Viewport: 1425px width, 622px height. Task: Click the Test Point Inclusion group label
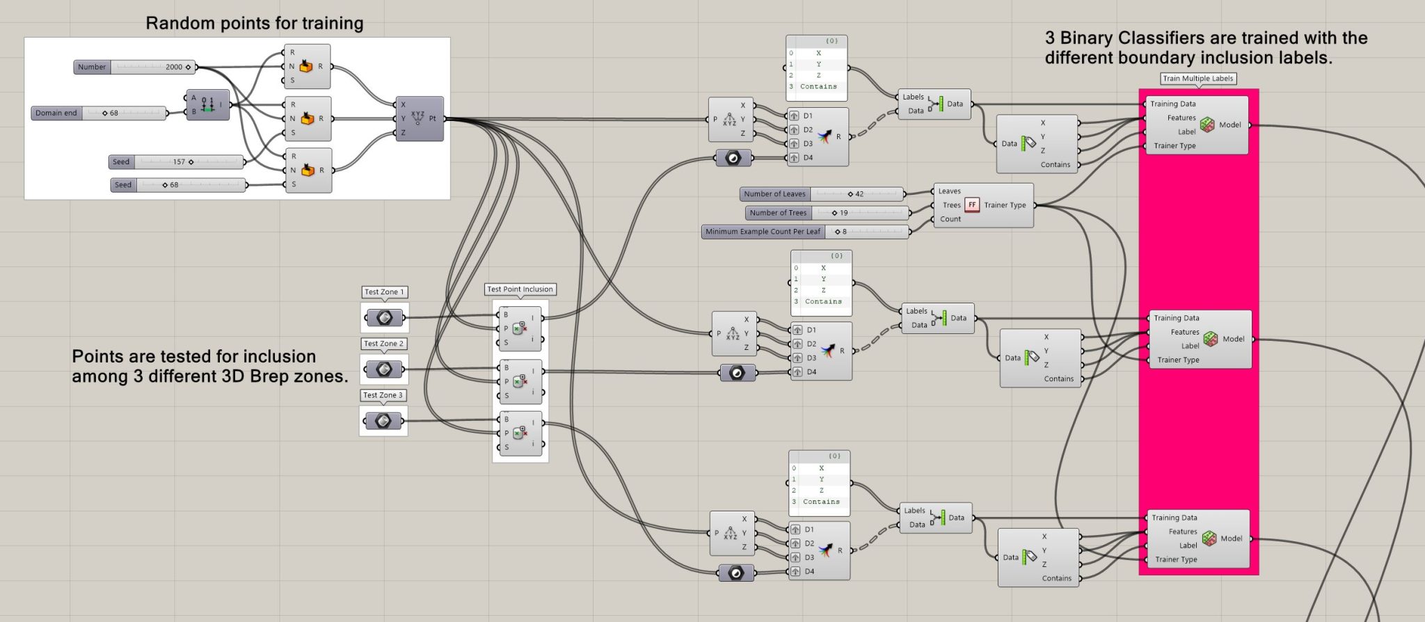click(520, 289)
